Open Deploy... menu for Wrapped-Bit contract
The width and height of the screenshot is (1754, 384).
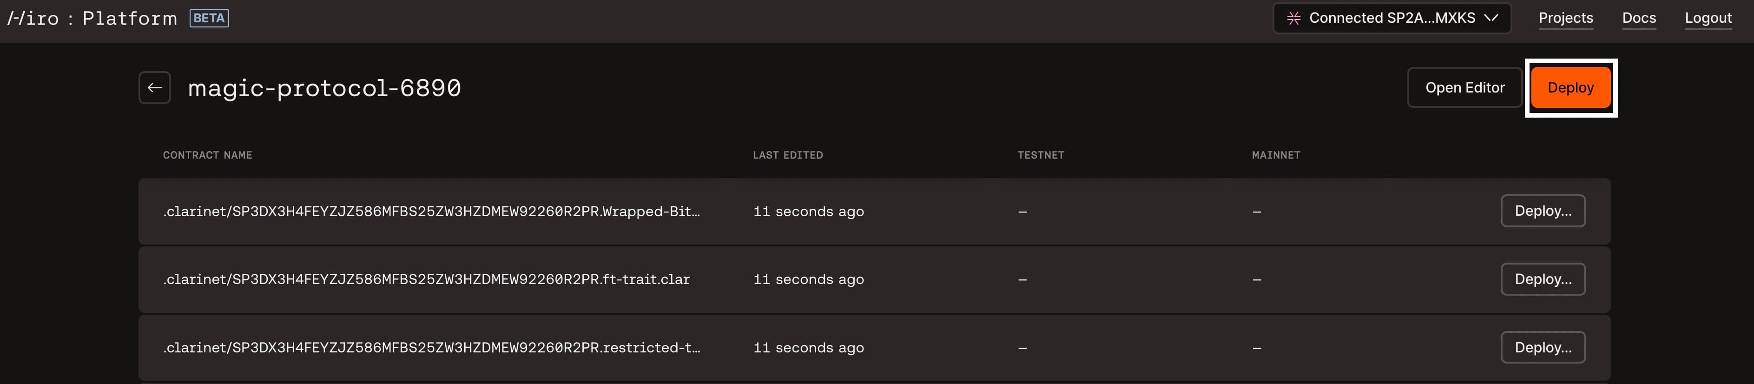pos(1543,211)
